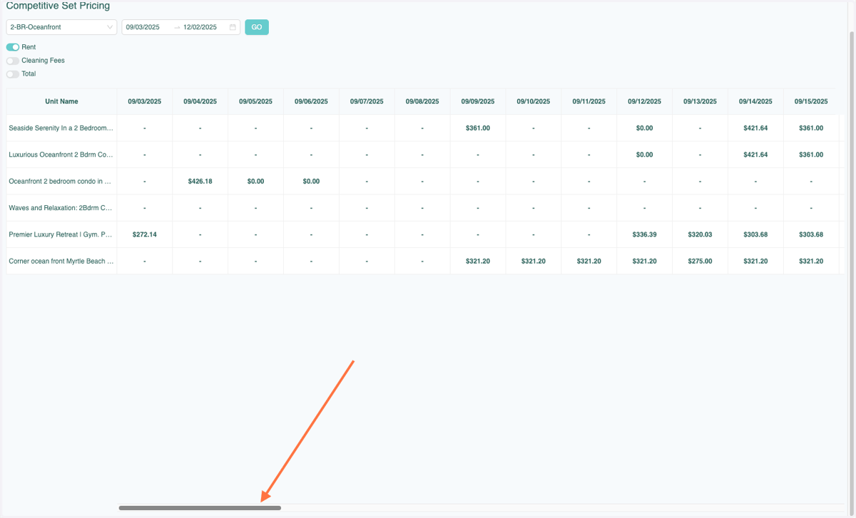Click Corner ocean front $321.20 on 09/11/2025

point(589,261)
